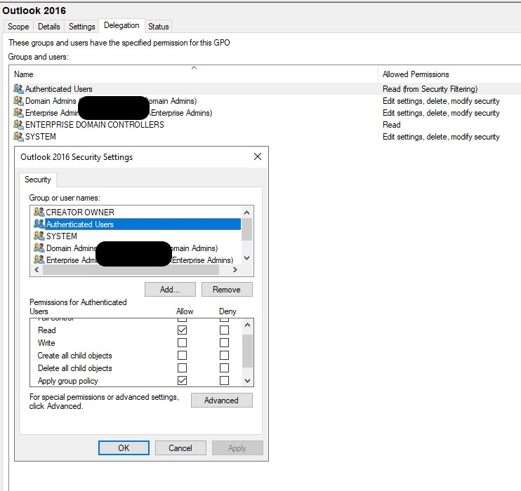Click the disabled Apply button
This screenshot has width=521, height=491.
tap(237, 448)
